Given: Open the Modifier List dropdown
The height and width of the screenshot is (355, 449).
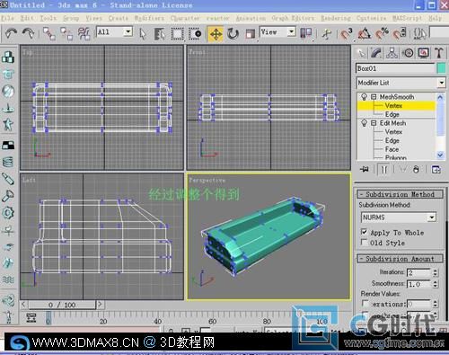Looking at the screenshot, I should coord(401,83).
